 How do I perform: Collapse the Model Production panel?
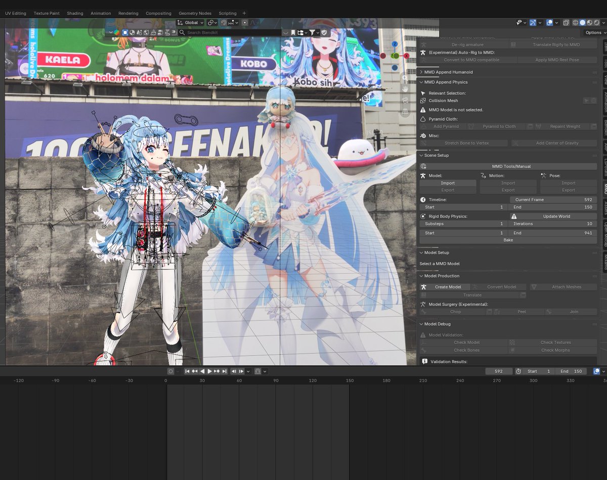pyautogui.click(x=442, y=276)
